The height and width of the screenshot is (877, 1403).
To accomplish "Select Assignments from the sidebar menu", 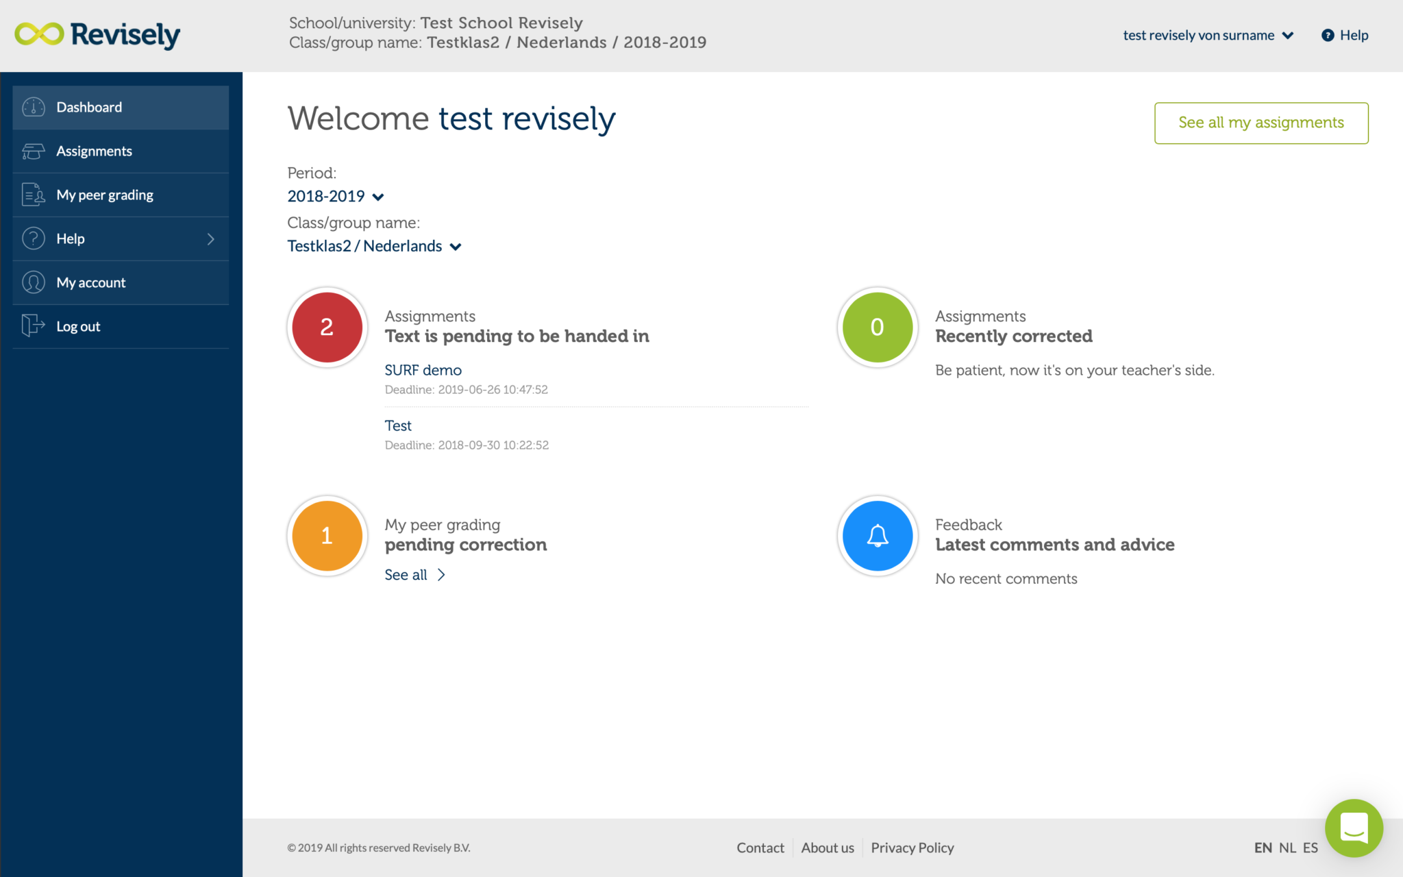I will pos(94,151).
